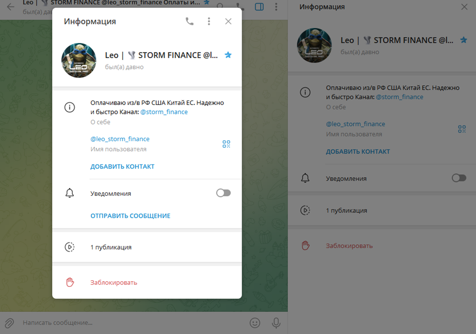Copy @leo_storm_finance username in dialog

[120, 139]
